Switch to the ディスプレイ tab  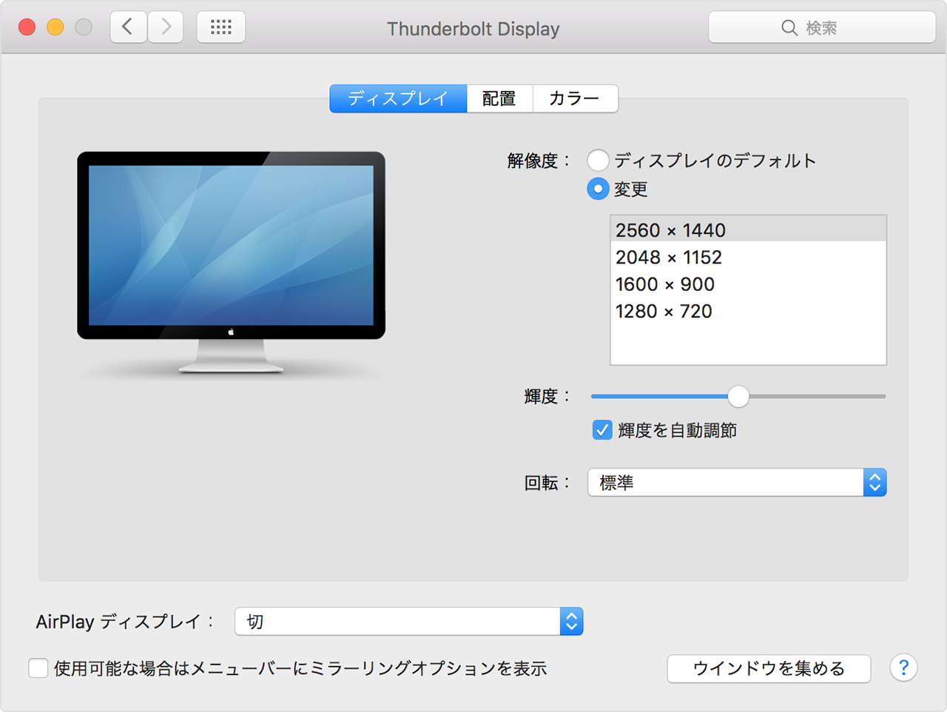398,98
